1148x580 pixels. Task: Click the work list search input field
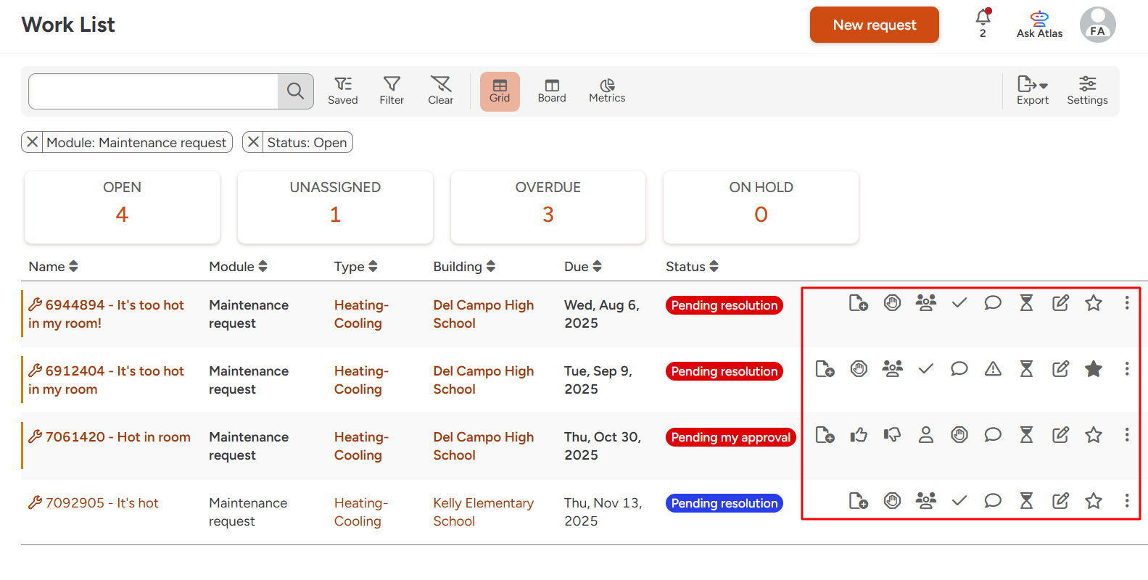click(x=154, y=91)
